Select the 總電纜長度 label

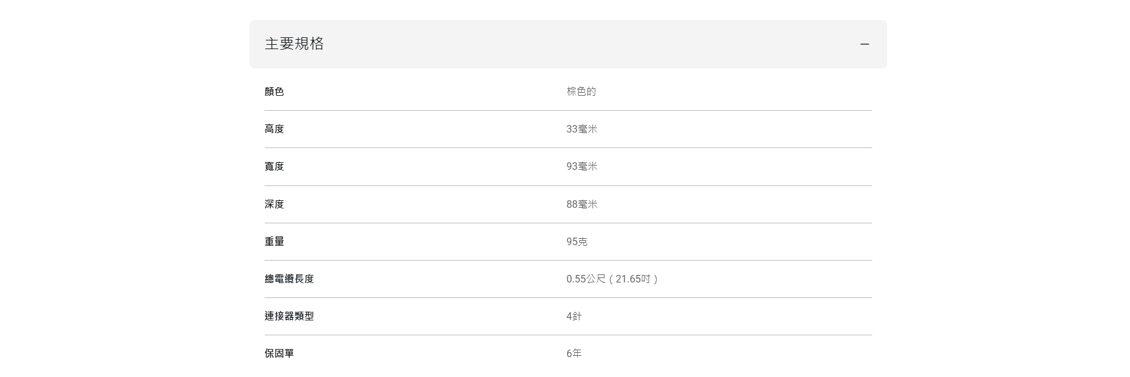289,279
